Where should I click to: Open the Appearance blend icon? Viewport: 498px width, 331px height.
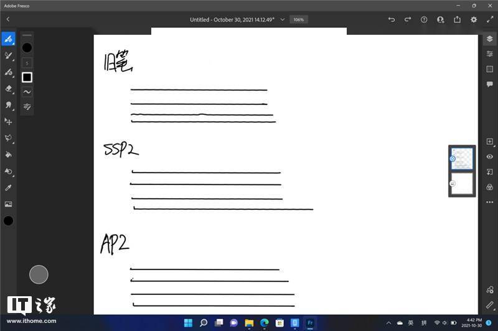[x=489, y=187]
